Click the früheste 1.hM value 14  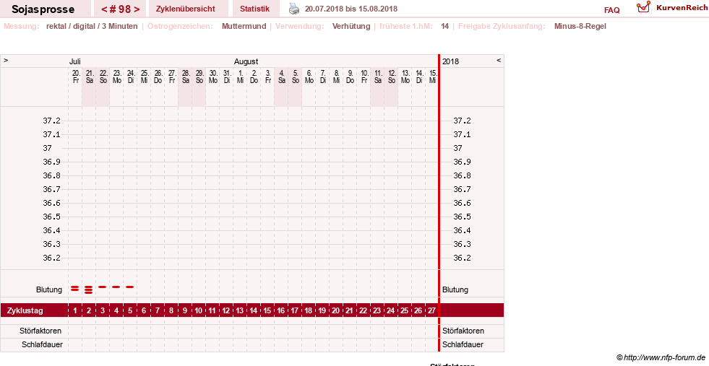[445, 26]
